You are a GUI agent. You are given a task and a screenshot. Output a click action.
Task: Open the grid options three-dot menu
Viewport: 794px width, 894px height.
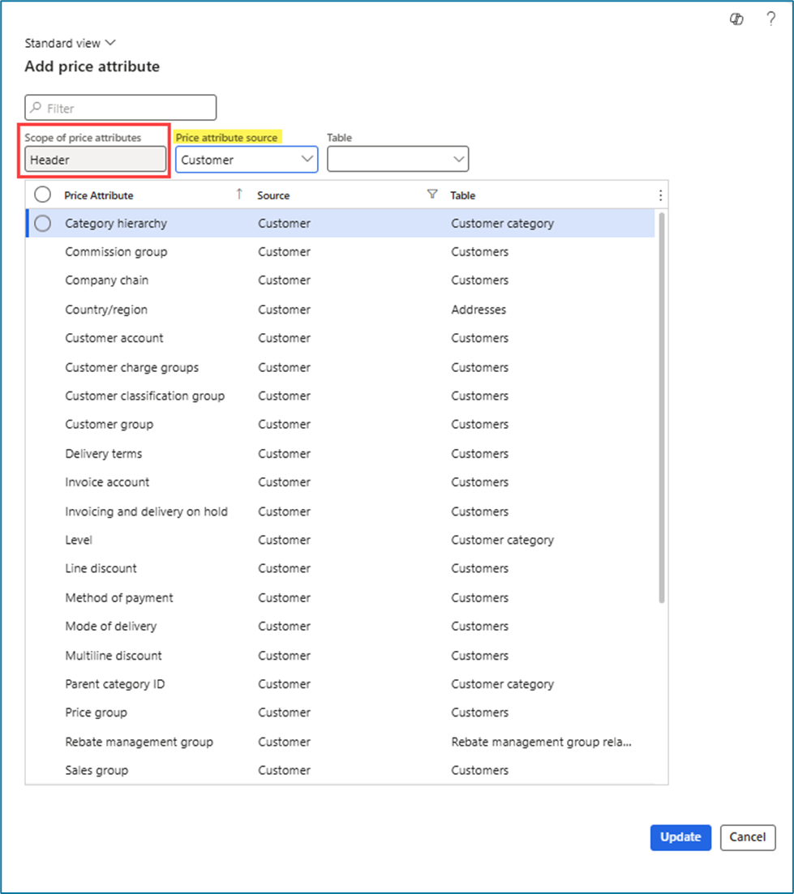coord(660,195)
